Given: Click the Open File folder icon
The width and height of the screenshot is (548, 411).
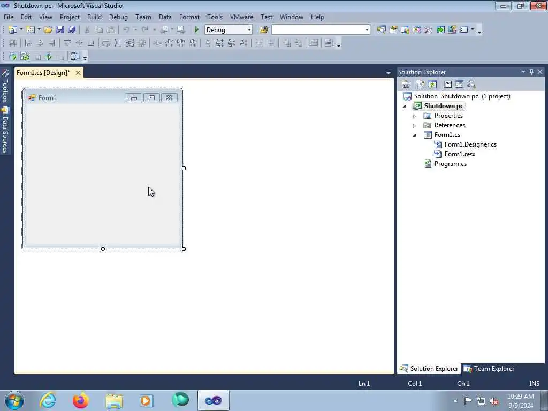Looking at the screenshot, I should [48, 30].
